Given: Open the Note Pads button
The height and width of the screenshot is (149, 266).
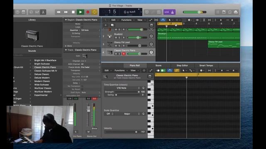Looking at the screenshot, I should point(224,12).
